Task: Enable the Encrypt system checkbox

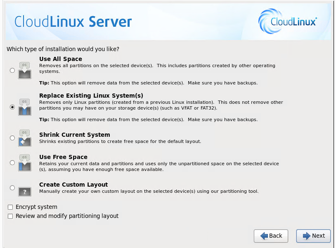Action: [x=10, y=207]
